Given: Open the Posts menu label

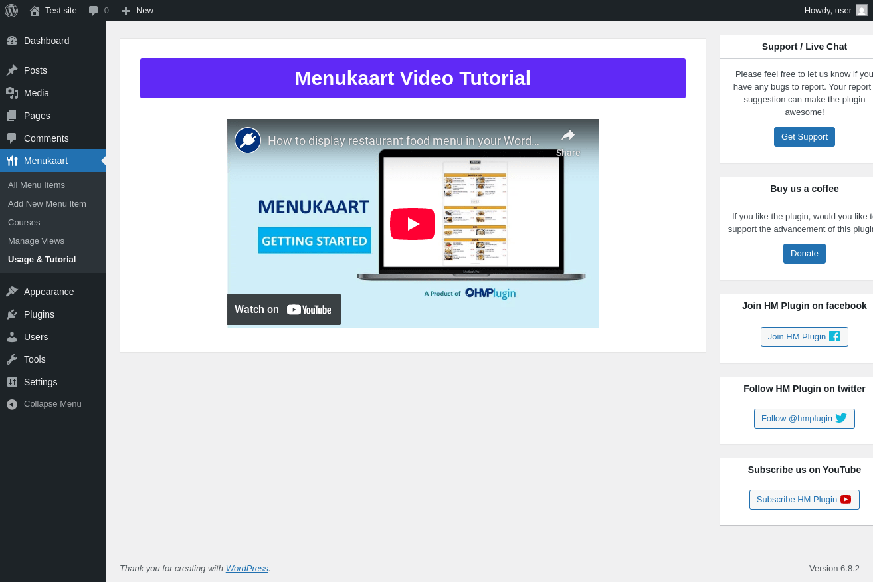Looking at the screenshot, I should [x=35, y=70].
